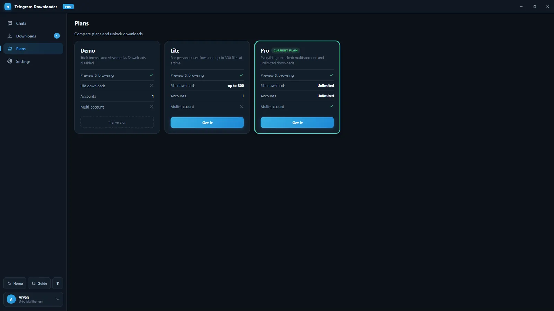
Task: Click Get it on the Pro plan
Action: [x=297, y=123]
